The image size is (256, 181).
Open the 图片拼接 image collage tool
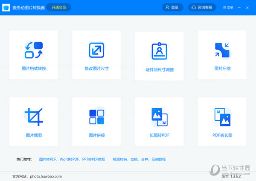point(96,117)
